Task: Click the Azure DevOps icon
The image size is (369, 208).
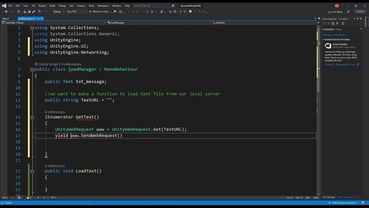Action: pyautogui.click(x=328, y=46)
